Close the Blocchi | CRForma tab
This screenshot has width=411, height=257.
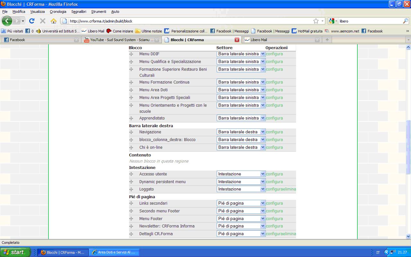click(x=237, y=40)
